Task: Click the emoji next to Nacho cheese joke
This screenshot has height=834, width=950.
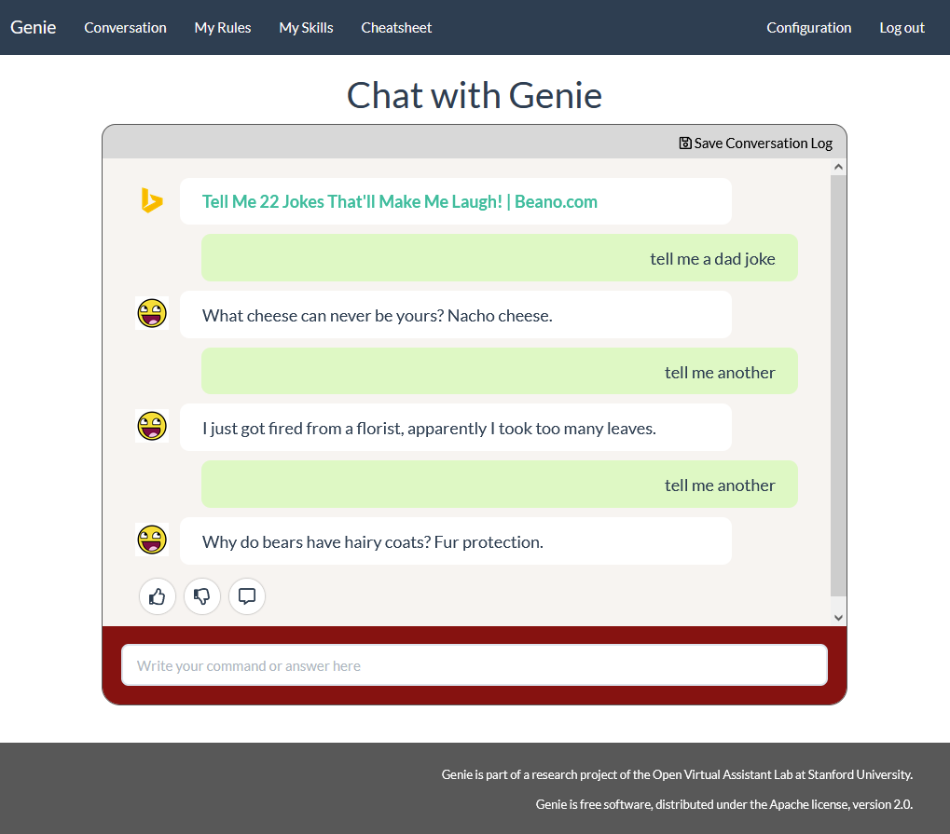Action: point(151,314)
